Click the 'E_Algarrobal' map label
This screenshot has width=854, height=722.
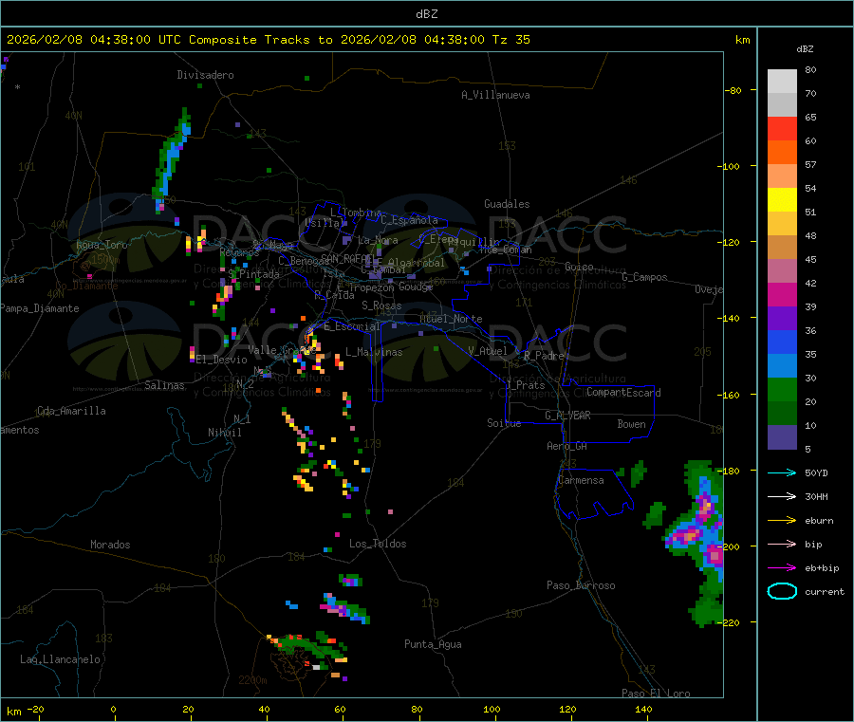[x=410, y=263]
